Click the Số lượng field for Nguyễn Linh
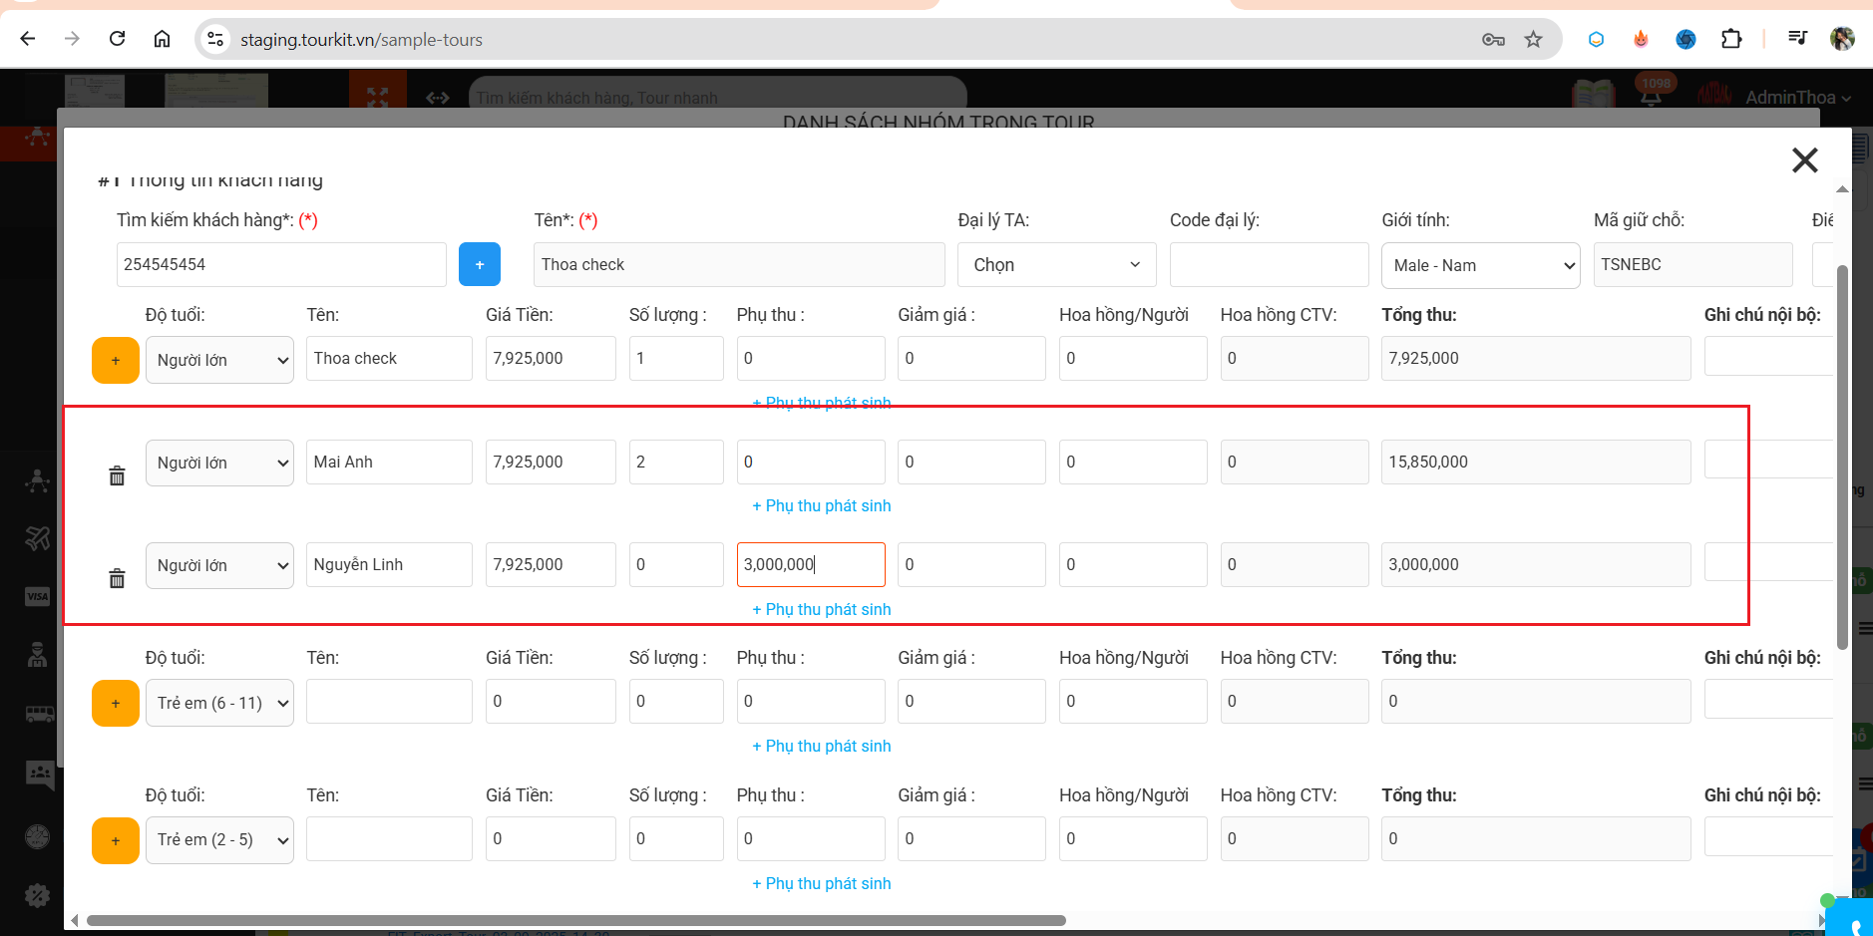This screenshot has height=936, width=1873. click(675, 564)
